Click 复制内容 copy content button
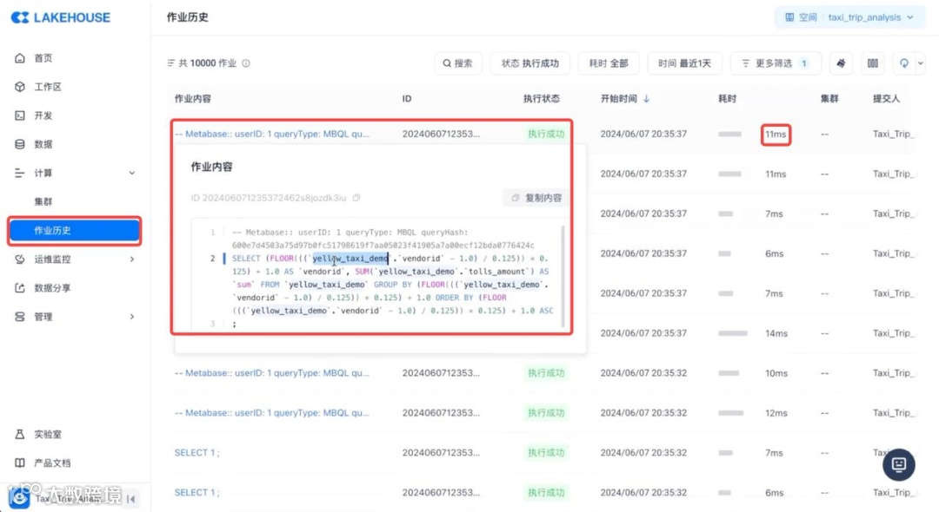 [x=536, y=198]
